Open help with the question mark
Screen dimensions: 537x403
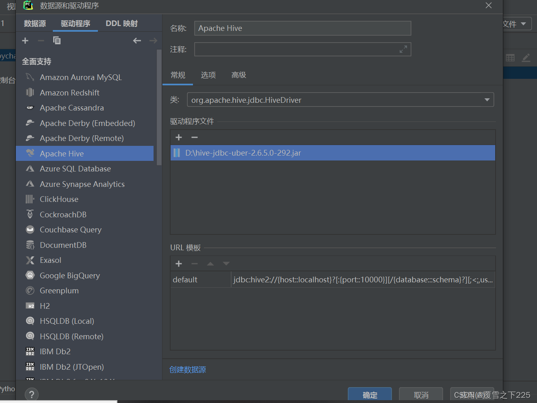(32, 394)
